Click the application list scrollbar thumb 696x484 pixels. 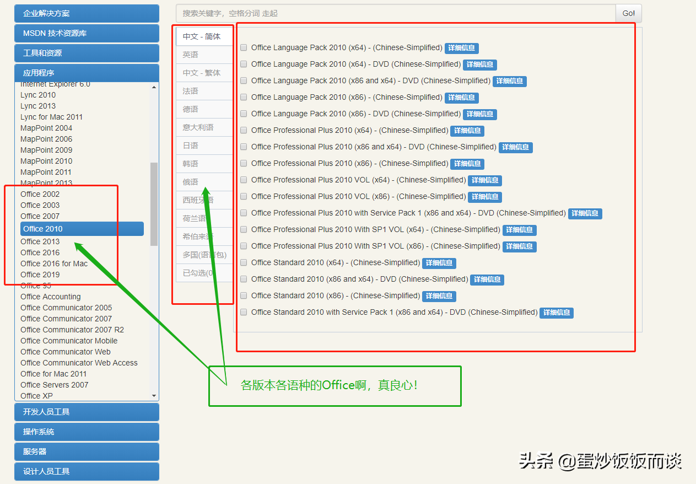[x=154, y=204]
